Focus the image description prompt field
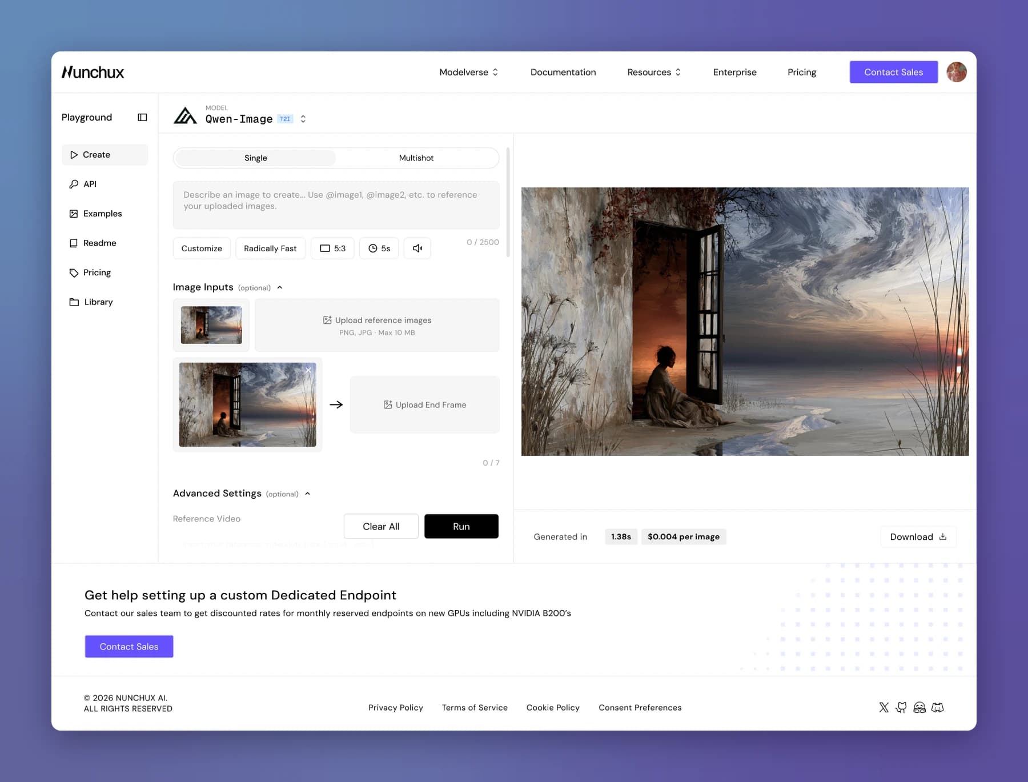The width and height of the screenshot is (1028, 782). (x=336, y=204)
